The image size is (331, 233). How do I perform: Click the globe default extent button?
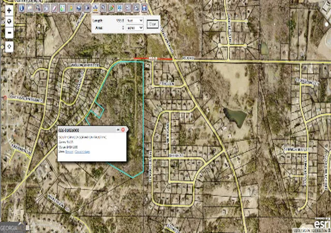(x=9, y=22)
